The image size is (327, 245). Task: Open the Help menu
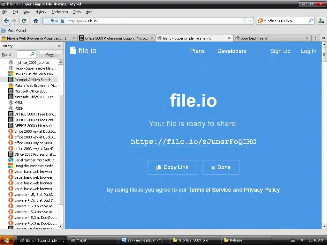tap(89, 12)
